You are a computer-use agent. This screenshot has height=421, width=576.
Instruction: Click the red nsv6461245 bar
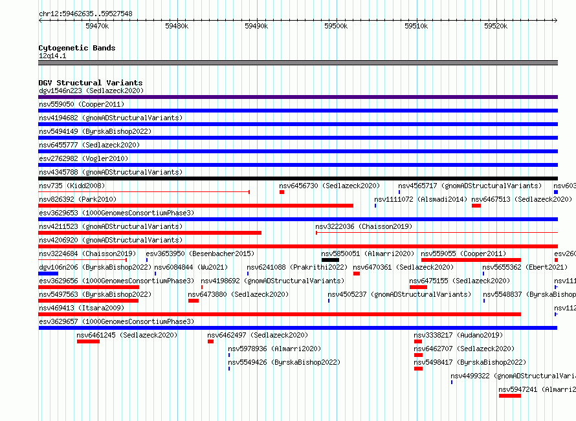(x=88, y=341)
